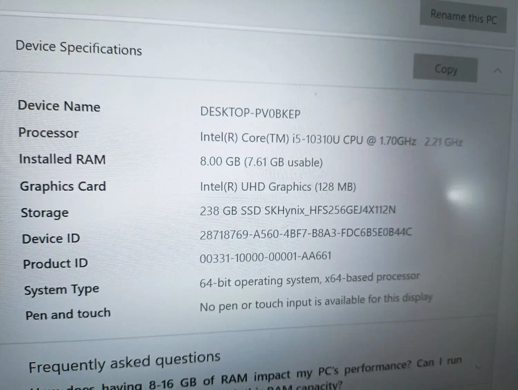Select the 64-bit operating system value
Screen dimensions: 518x390
310,279
